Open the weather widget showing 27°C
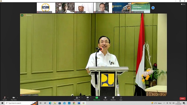Viewport: 187px width, 105px height. point(156,103)
